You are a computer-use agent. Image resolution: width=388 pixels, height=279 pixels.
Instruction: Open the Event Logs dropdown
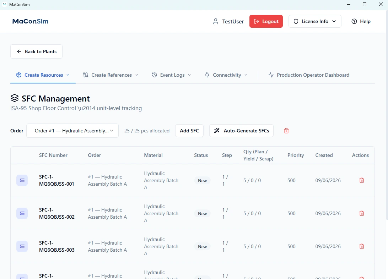pos(172,75)
